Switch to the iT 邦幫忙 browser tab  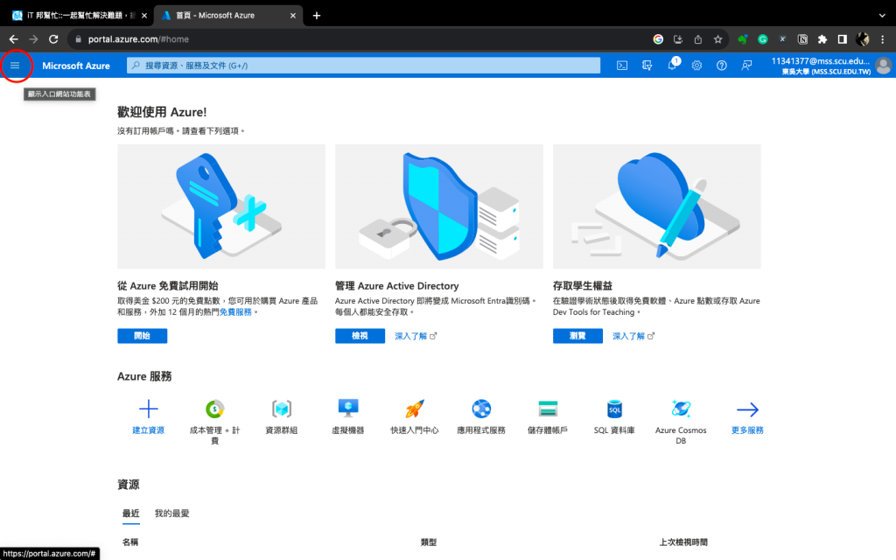80,16
